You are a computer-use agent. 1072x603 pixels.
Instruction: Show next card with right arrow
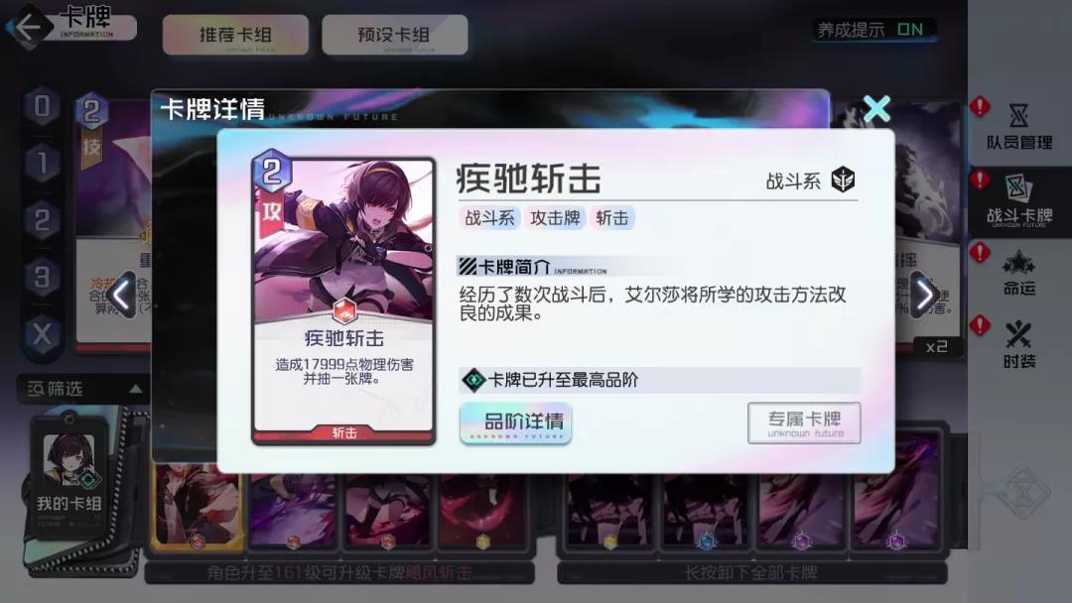[x=925, y=295]
